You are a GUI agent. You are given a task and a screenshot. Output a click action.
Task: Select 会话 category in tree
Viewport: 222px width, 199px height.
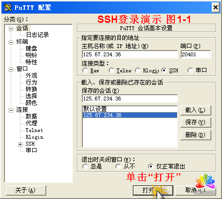tap(22, 28)
